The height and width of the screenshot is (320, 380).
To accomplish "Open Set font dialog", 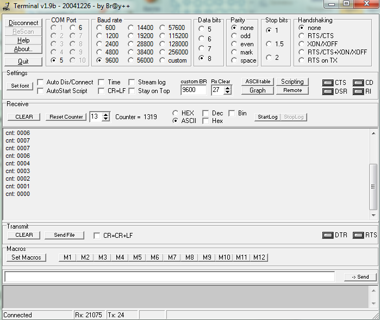I will click(x=20, y=86).
